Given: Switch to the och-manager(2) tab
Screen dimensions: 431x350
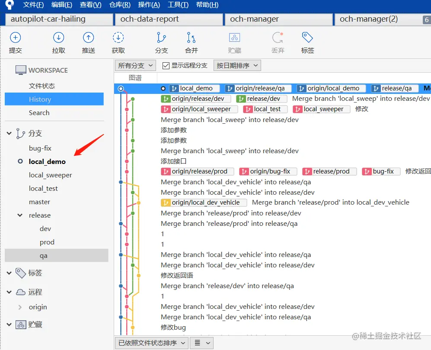Looking at the screenshot, I should 378,19.
